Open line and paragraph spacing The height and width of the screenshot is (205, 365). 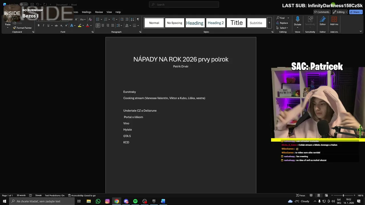[119, 25]
